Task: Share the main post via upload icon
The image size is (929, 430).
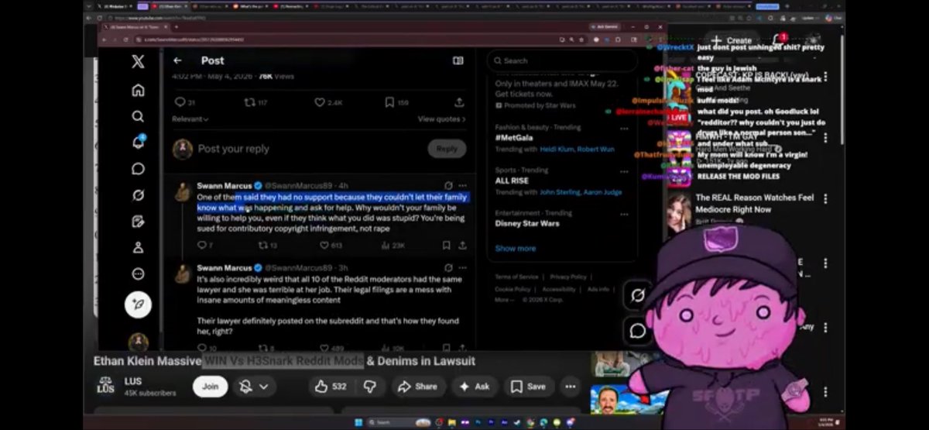Action: click(459, 102)
